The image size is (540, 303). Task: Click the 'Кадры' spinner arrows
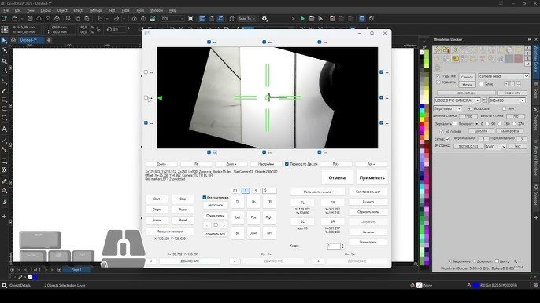(342, 246)
